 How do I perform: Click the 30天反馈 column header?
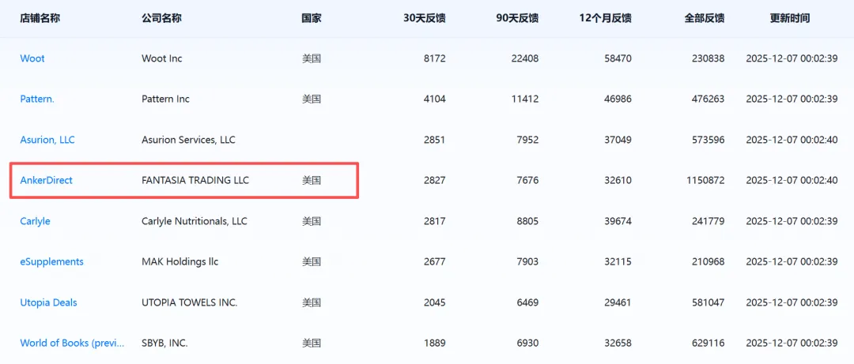(x=425, y=18)
